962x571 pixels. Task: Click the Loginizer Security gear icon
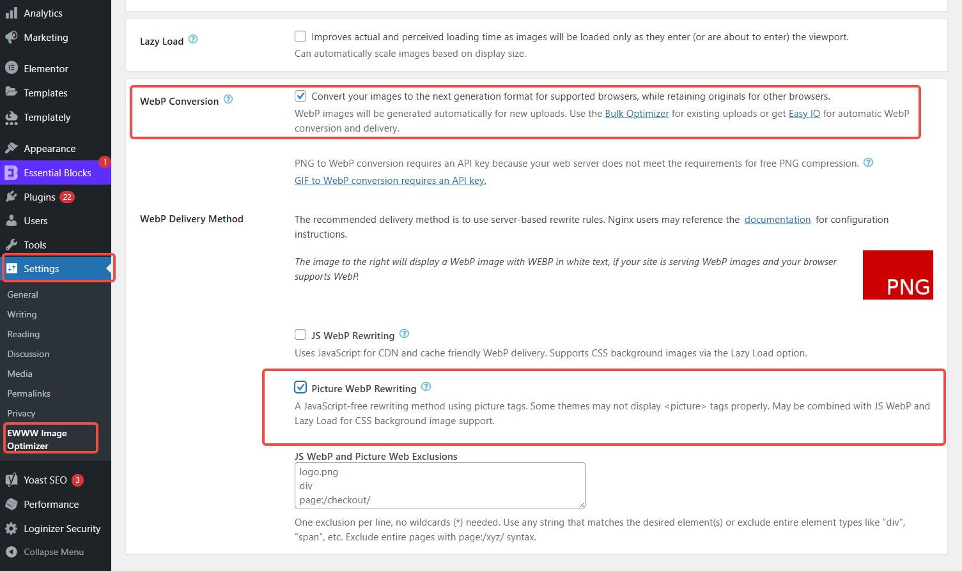11,529
